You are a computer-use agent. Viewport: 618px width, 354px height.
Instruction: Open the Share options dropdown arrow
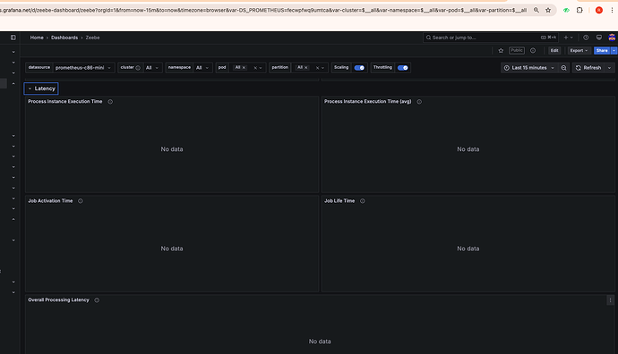pyautogui.click(x=614, y=50)
